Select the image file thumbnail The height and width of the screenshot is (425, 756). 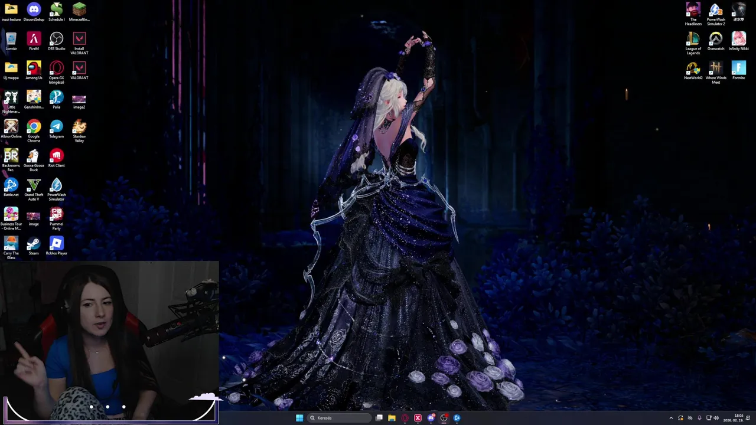(34, 217)
